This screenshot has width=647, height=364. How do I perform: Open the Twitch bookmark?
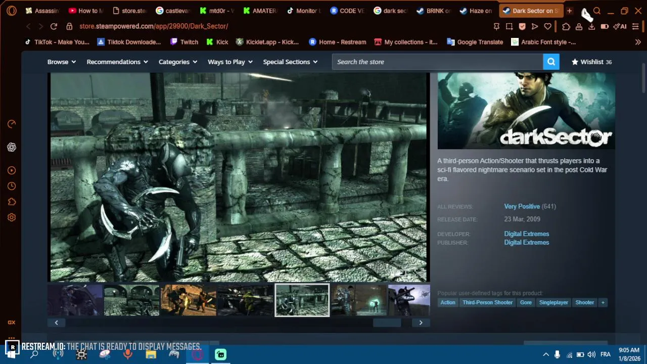(184, 42)
